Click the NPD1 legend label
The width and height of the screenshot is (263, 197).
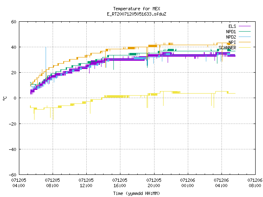231,32
